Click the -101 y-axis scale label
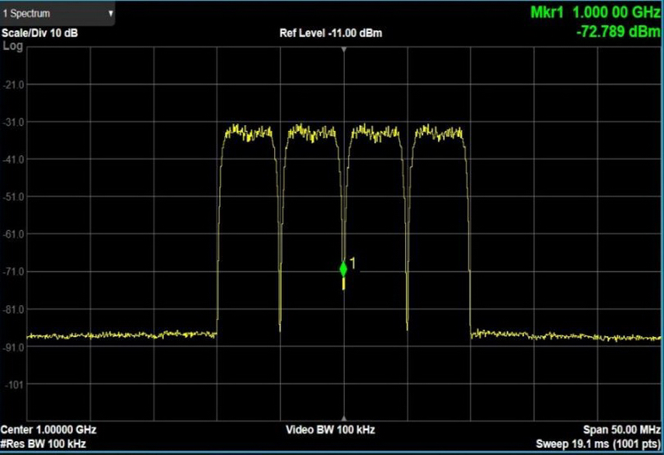The image size is (664, 455). click(x=15, y=384)
